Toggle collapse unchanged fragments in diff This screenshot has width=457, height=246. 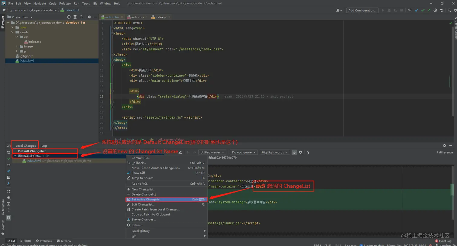pos(294,152)
